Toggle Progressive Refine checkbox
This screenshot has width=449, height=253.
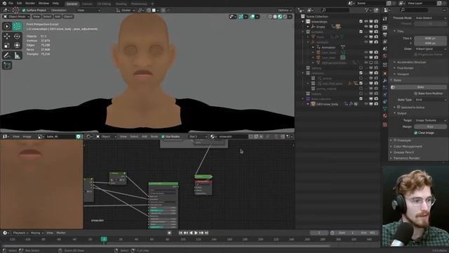(x=416, y=54)
